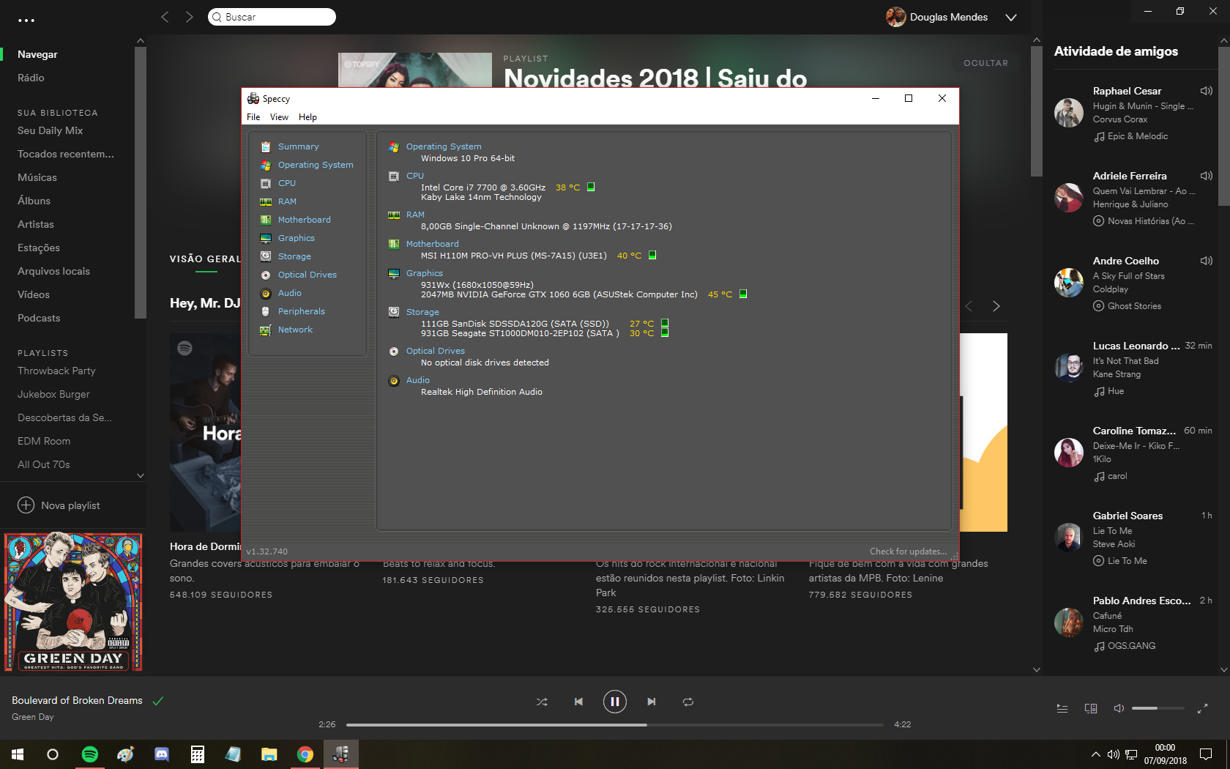The image size is (1230, 769).
Task: Select Graphics in the Speccy sidebar
Action: 297,238
